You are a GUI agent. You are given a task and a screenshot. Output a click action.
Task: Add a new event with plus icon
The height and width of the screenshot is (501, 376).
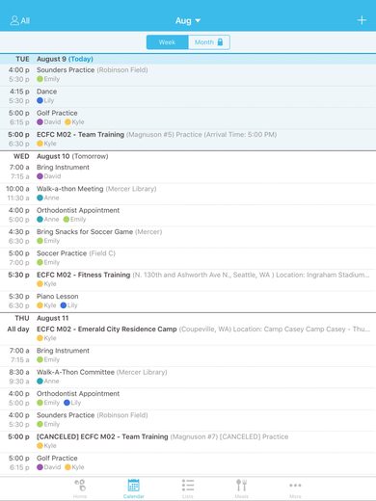point(362,20)
